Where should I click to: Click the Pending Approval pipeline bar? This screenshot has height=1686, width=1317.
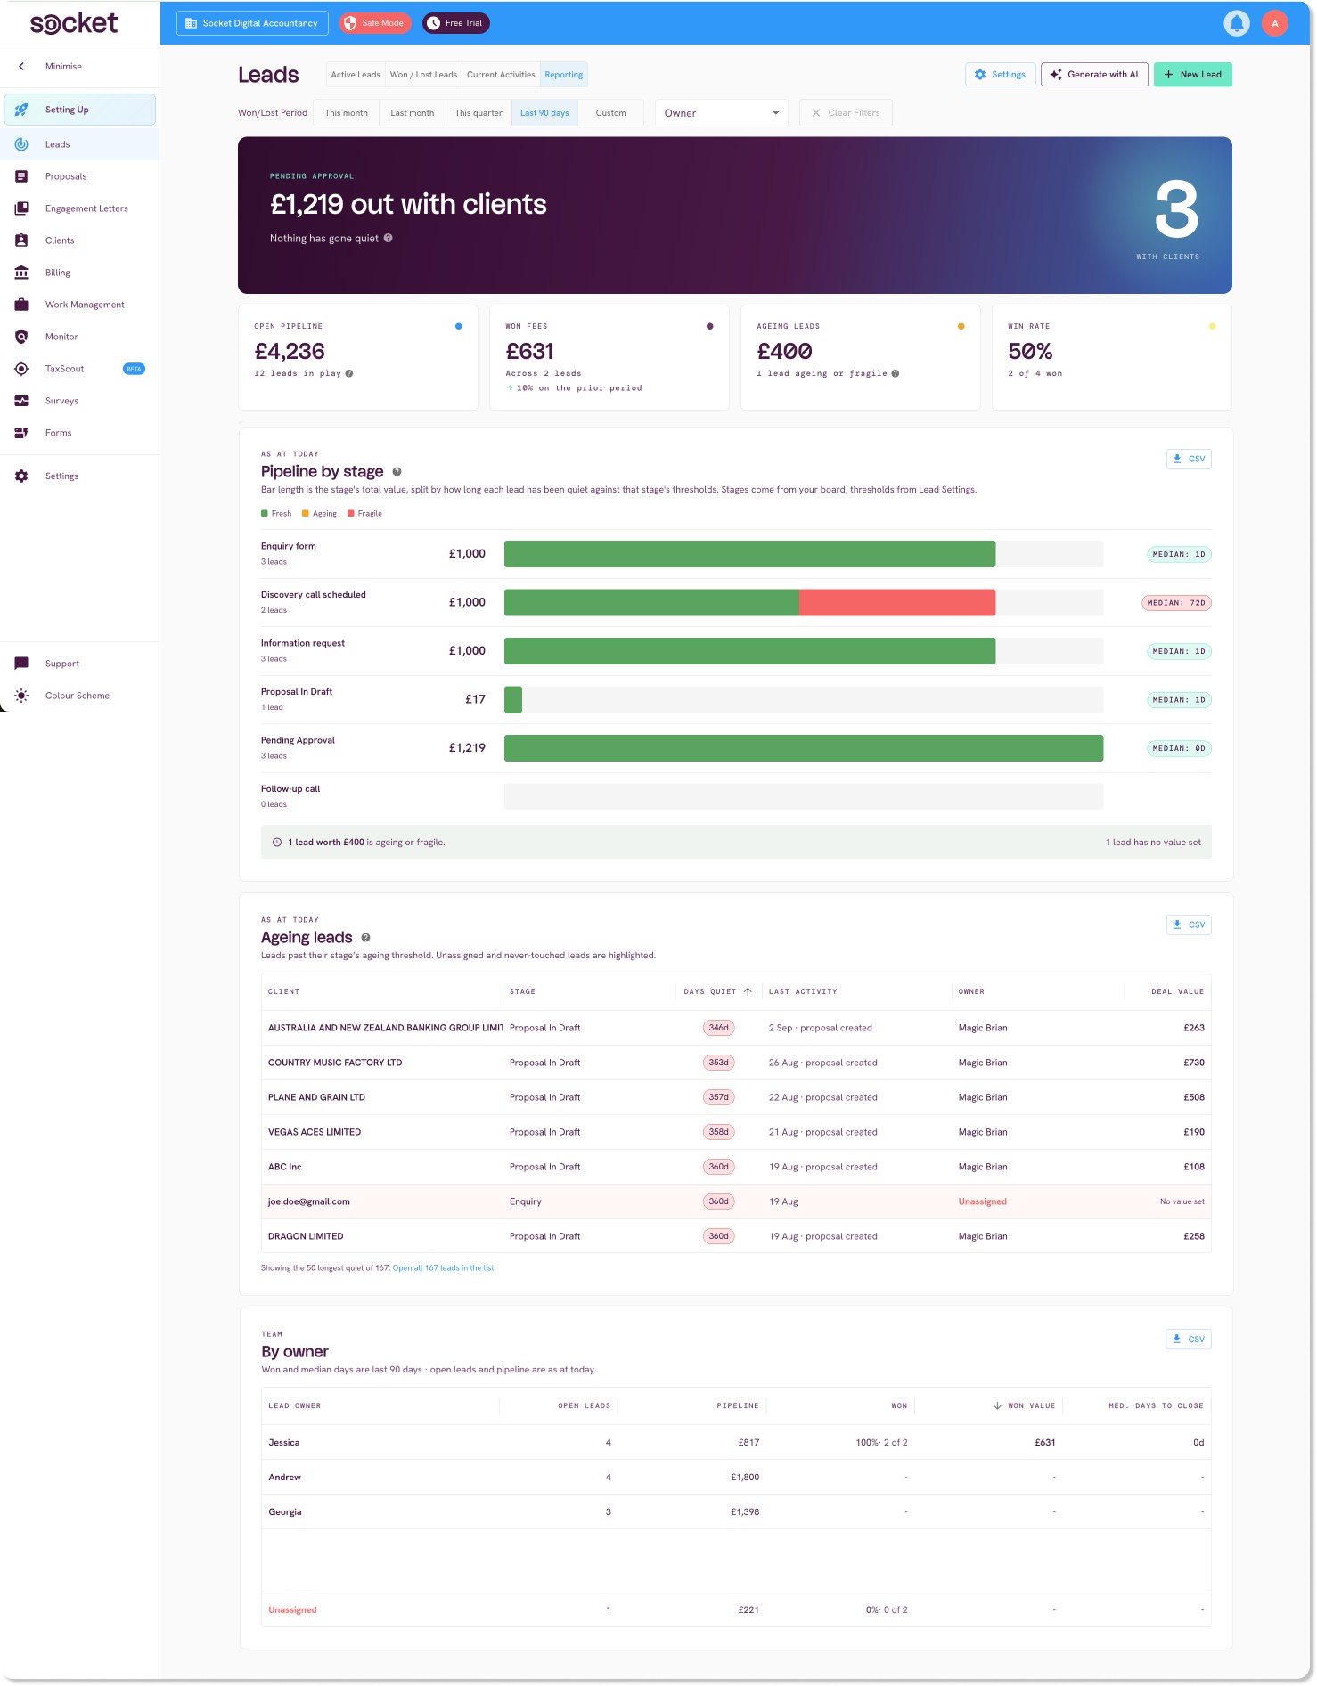[x=804, y=748]
